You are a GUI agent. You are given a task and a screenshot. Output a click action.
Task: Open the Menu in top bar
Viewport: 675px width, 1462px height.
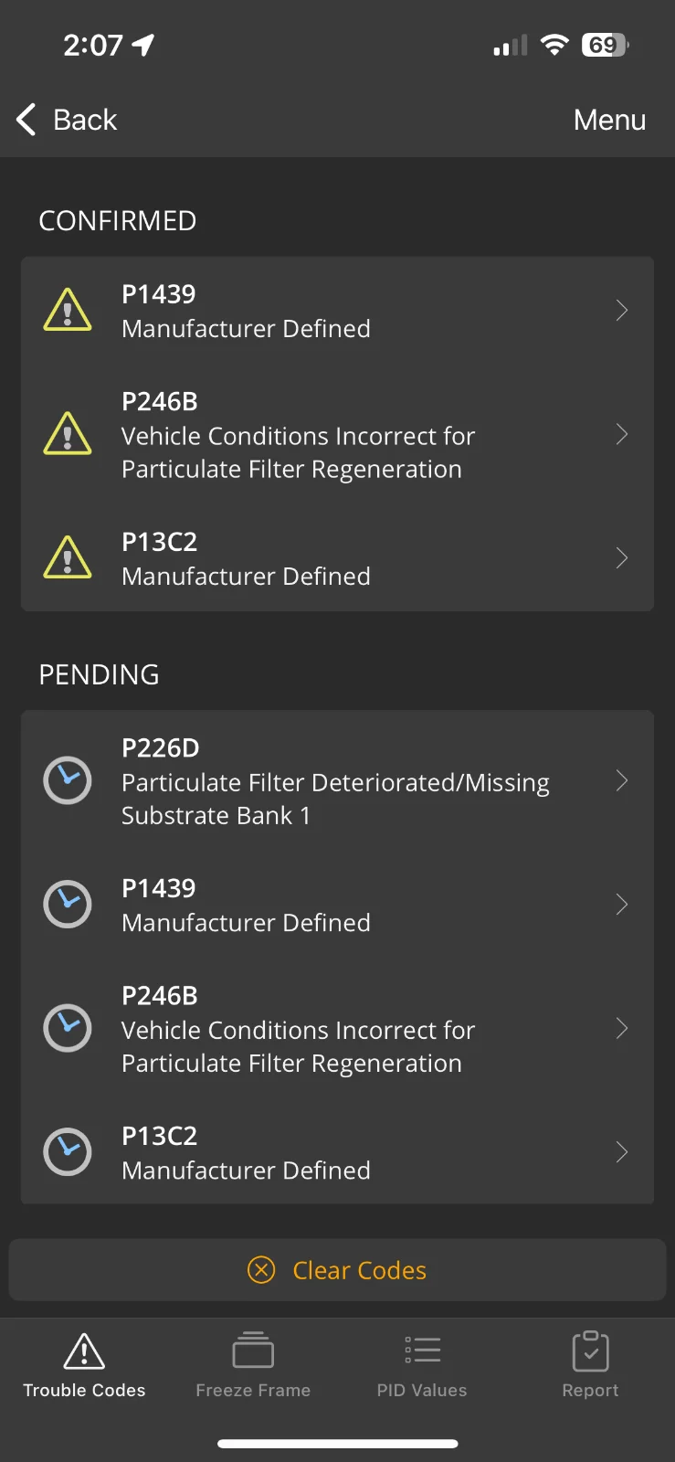coord(609,120)
